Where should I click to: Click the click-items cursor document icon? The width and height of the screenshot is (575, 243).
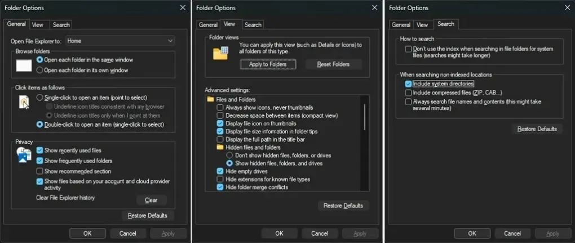pos(24,102)
